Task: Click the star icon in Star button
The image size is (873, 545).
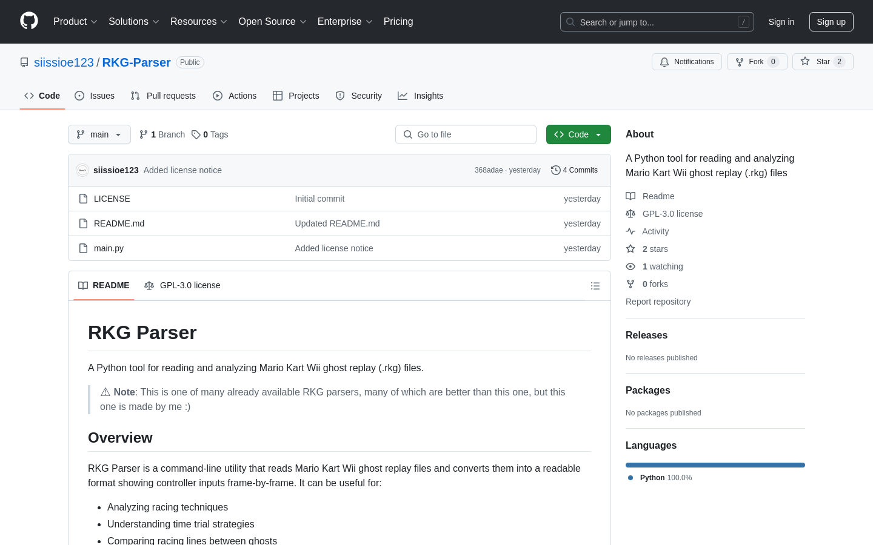Action: coord(805,61)
